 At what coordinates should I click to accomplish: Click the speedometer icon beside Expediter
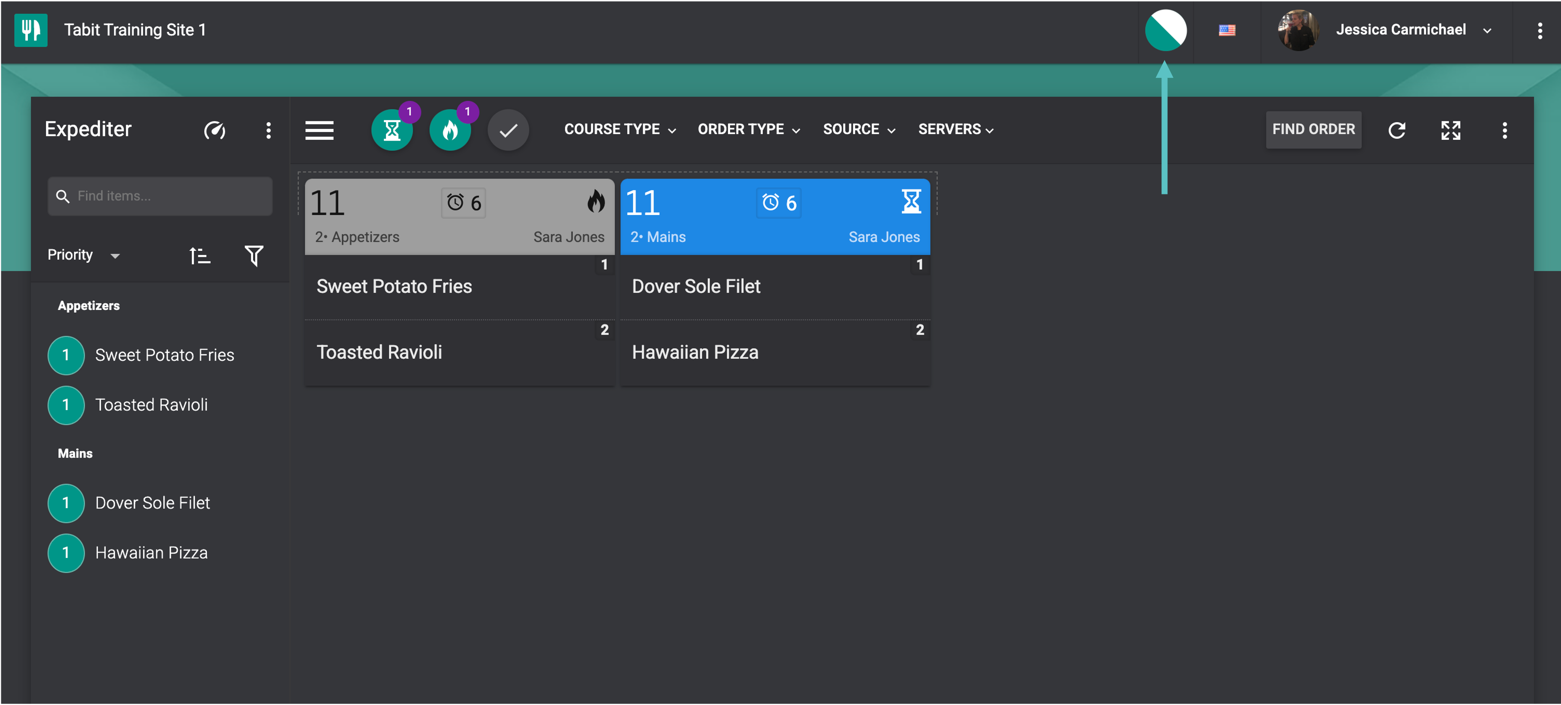[x=215, y=130]
